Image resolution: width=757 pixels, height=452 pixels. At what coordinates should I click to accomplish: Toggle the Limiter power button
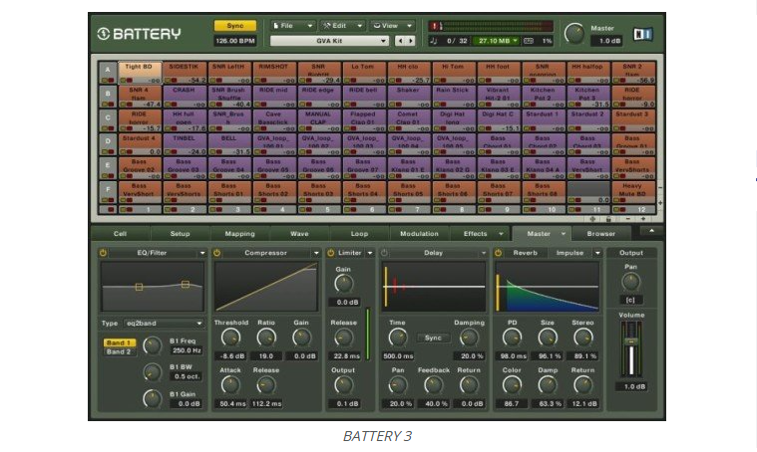coord(331,253)
